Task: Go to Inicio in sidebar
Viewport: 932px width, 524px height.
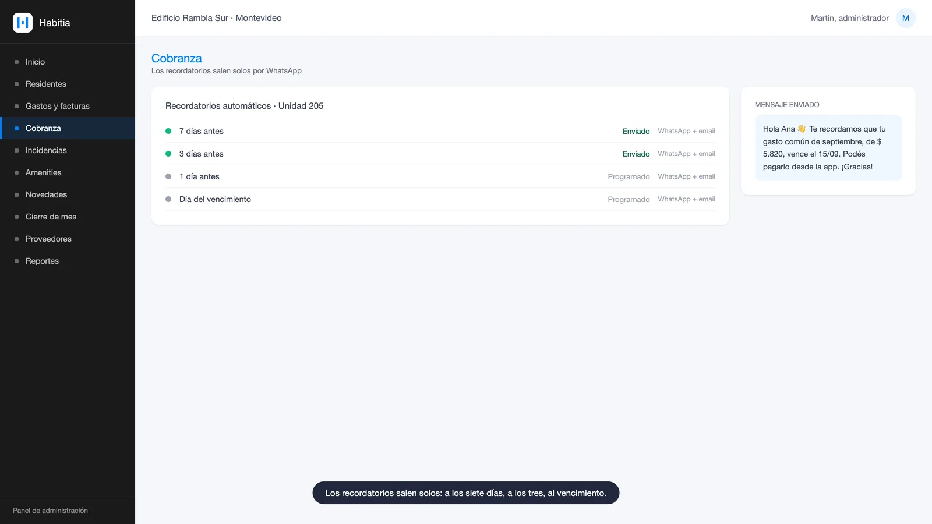Action: (x=68, y=62)
